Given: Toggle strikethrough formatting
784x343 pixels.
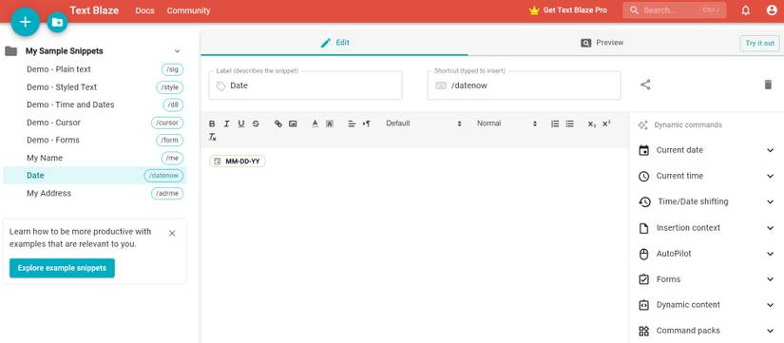Looking at the screenshot, I should [256, 124].
